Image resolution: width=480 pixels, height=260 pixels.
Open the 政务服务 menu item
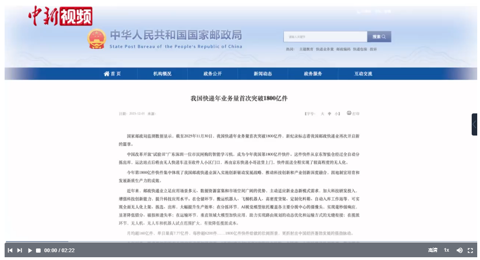point(313,73)
